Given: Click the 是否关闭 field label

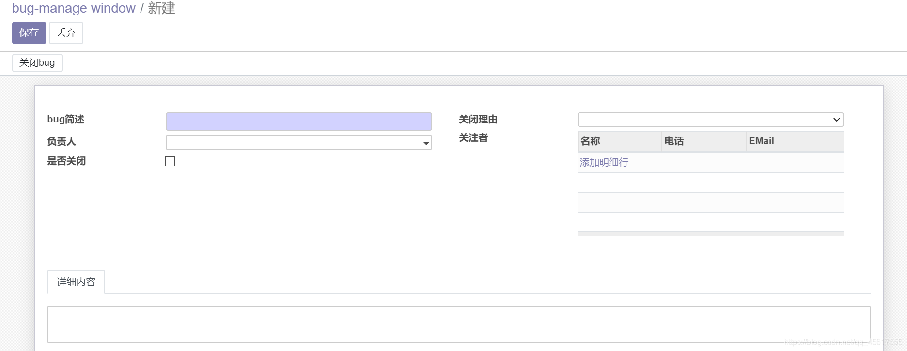Looking at the screenshot, I should pos(66,161).
